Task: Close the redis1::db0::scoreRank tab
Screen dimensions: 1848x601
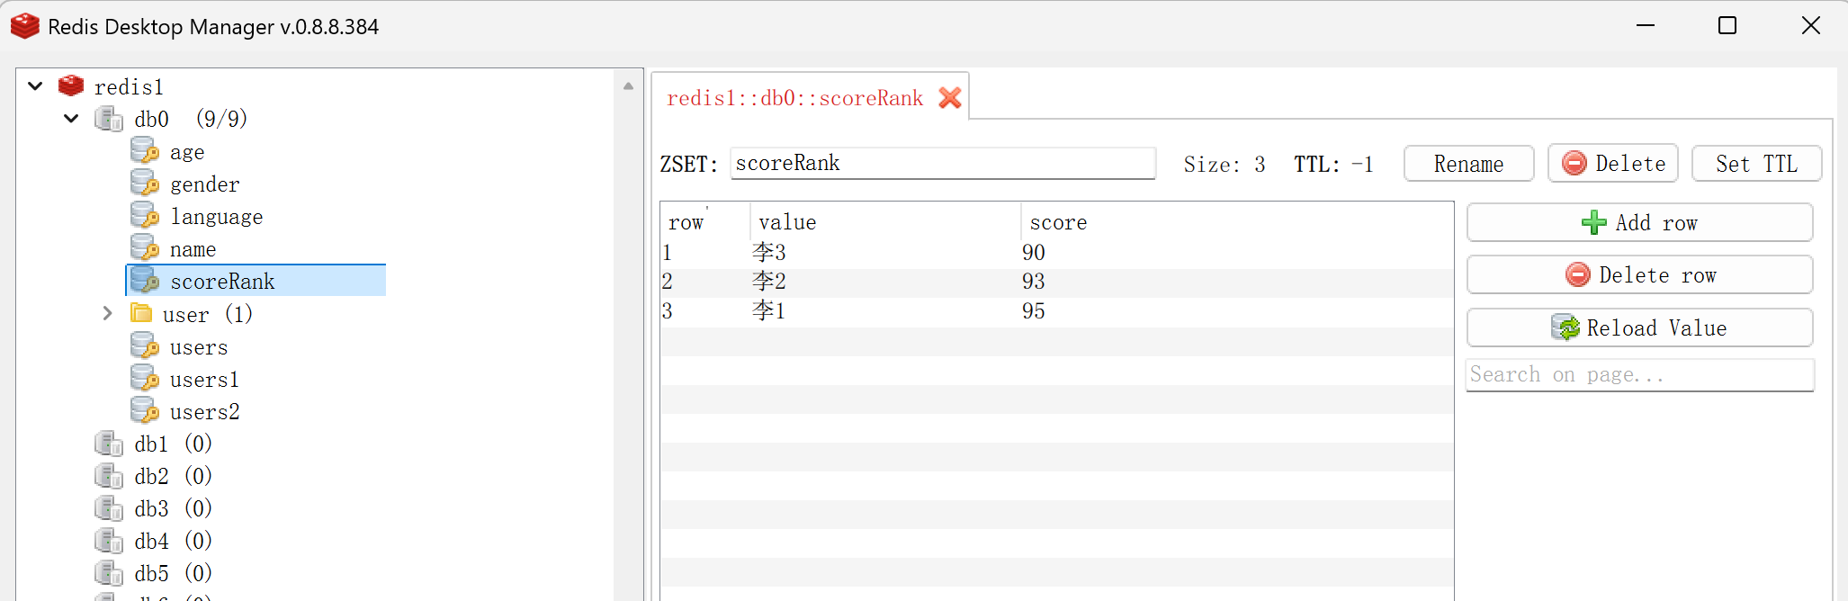Action: [x=950, y=97]
